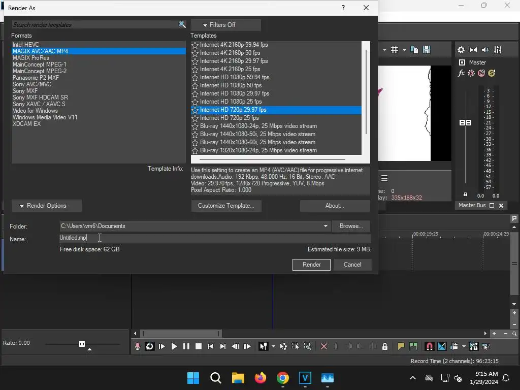Select the Normal Edit tool icon
This screenshot has height=390, width=520.
[x=264, y=346]
